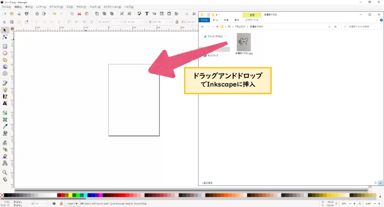Screen dimensions: 384x207
Task: Expand Explorer address bar history dropdown
Action: click(329, 27)
